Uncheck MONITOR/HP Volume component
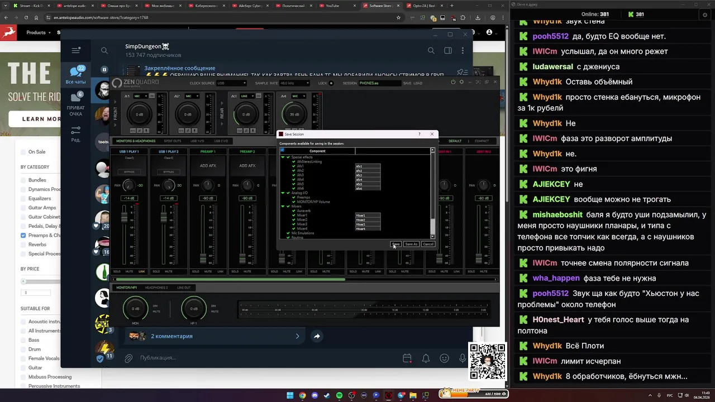Image resolution: width=715 pixels, height=402 pixels. [294, 202]
